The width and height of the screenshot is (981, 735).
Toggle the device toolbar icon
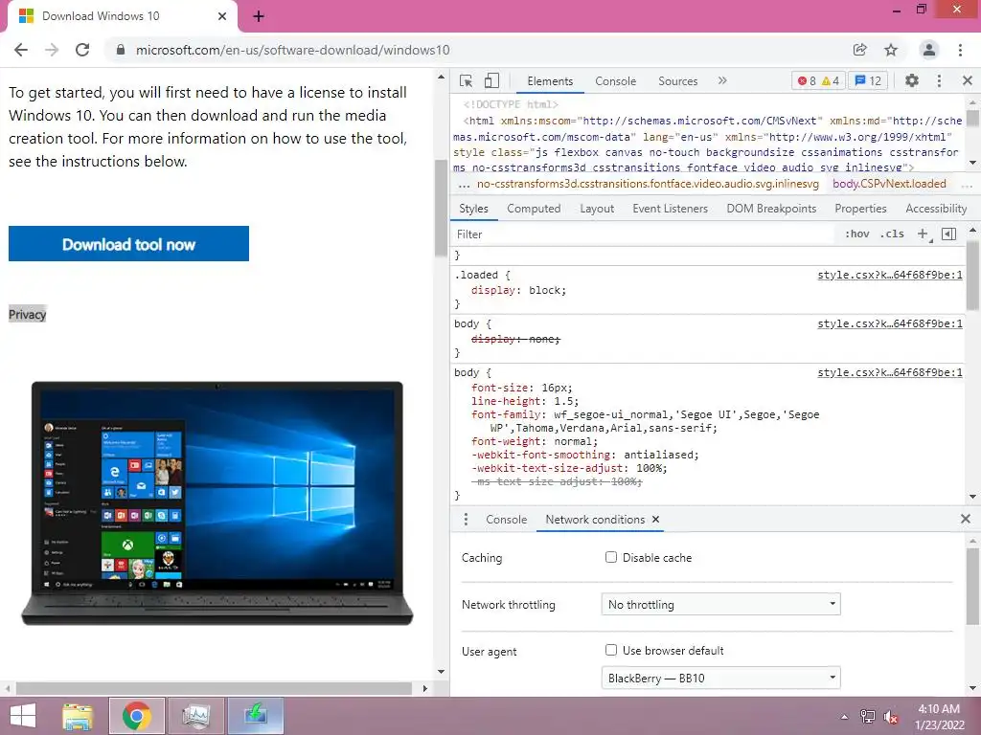(x=491, y=80)
